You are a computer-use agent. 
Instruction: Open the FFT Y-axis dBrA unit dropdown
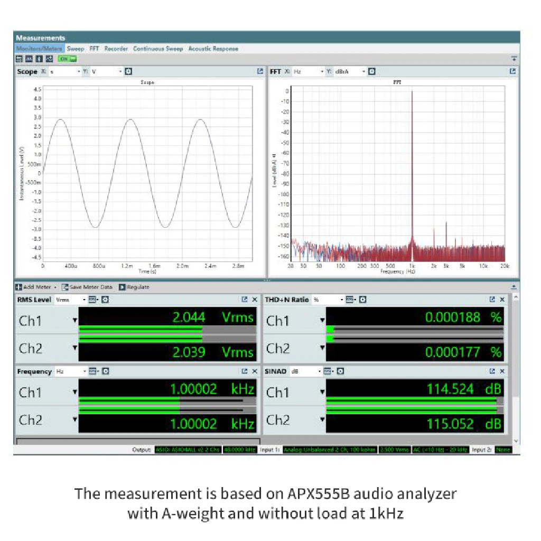click(x=363, y=71)
